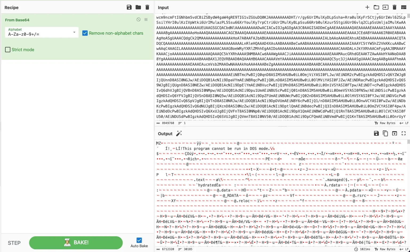Save the current recipe
Image resolution: width=410 pixels, height=252 pixels.
click(129, 7)
